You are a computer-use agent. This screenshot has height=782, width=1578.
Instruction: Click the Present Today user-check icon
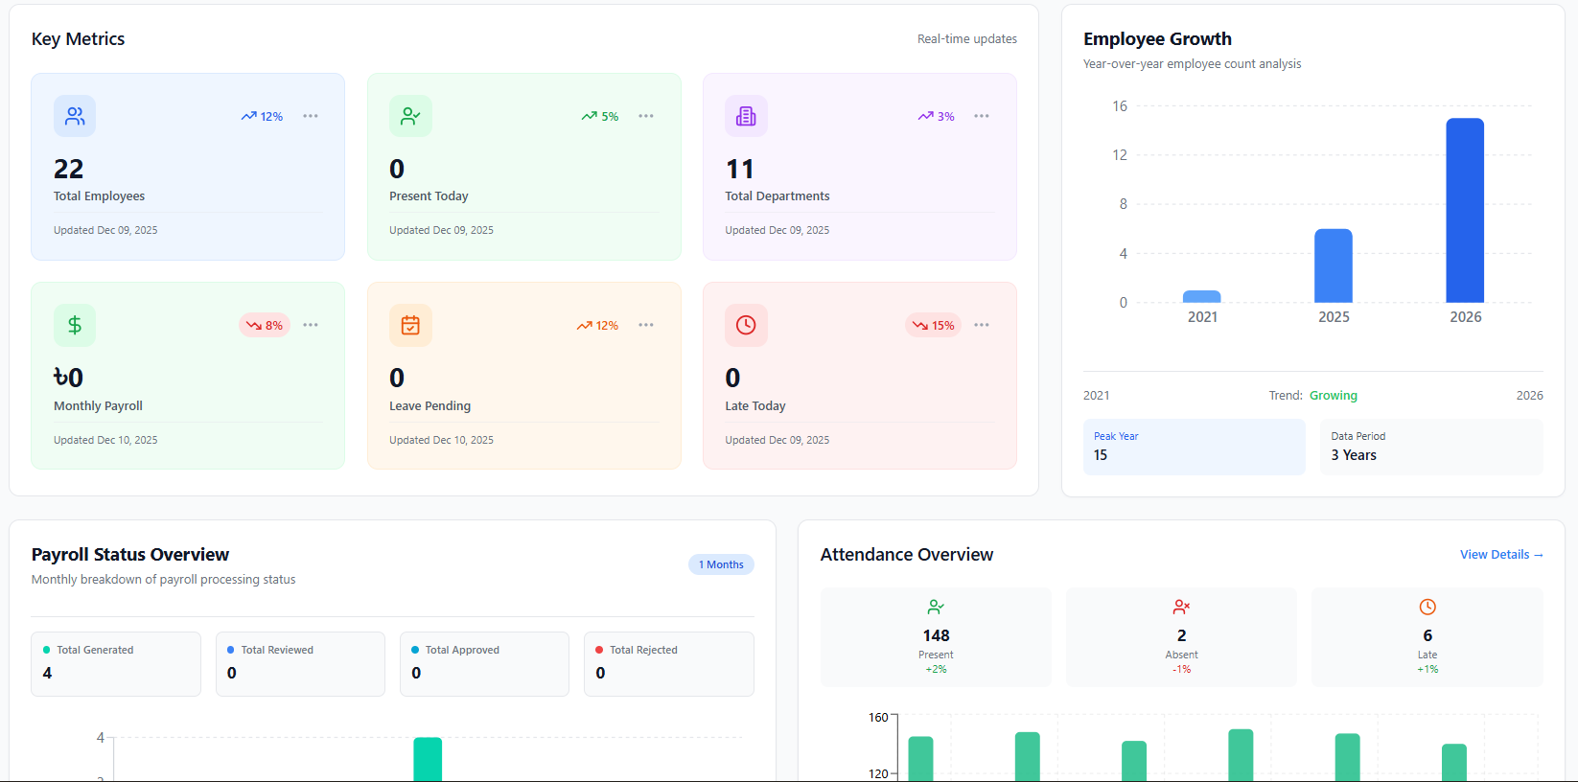point(410,116)
